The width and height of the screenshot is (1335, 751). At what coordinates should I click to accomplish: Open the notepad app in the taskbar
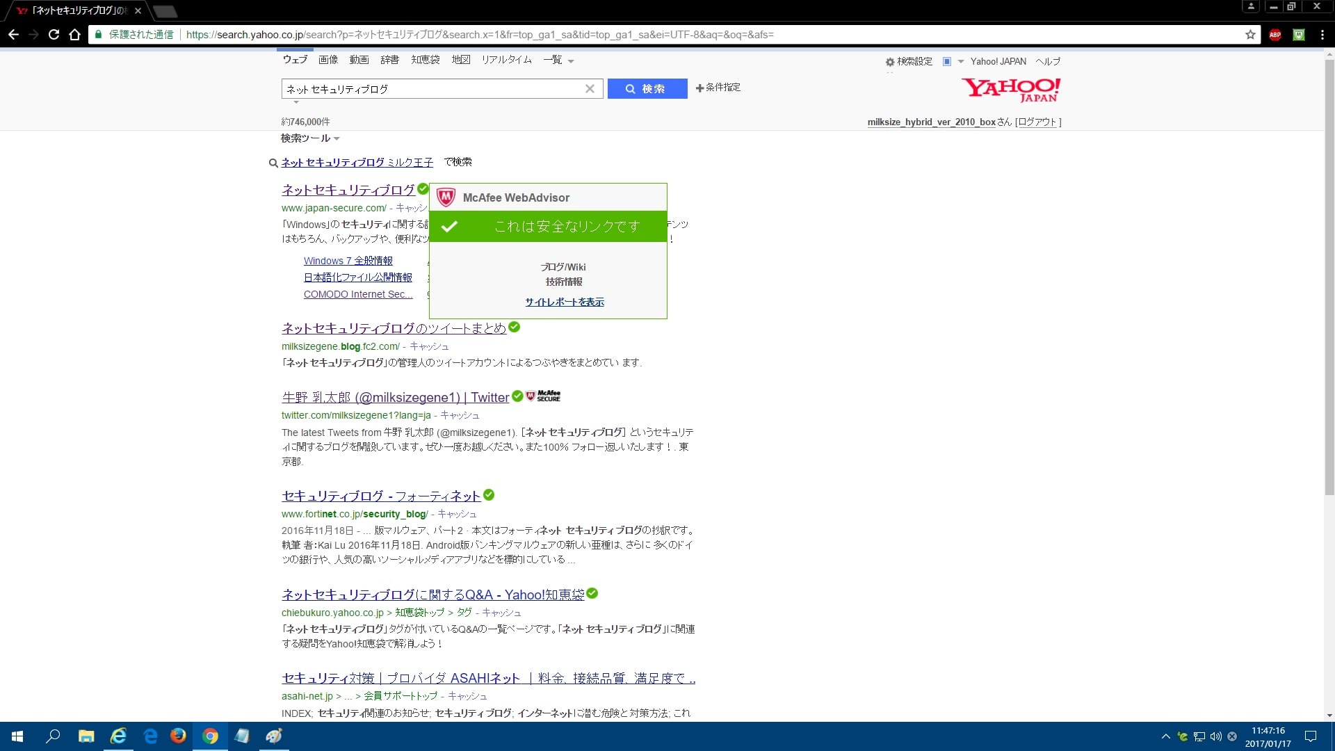click(x=242, y=736)
